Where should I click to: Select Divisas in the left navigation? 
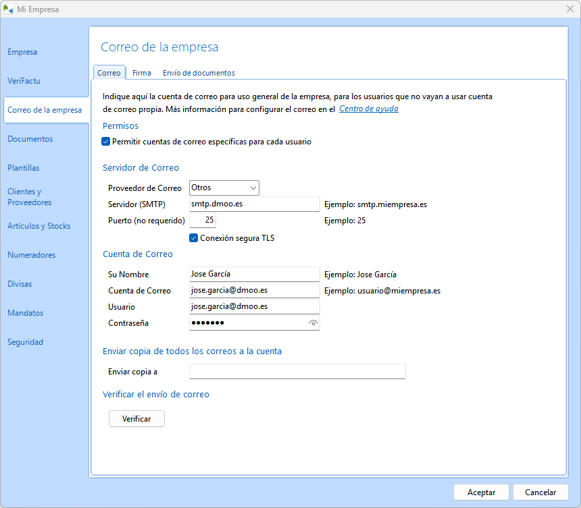(x=20, y=283)
